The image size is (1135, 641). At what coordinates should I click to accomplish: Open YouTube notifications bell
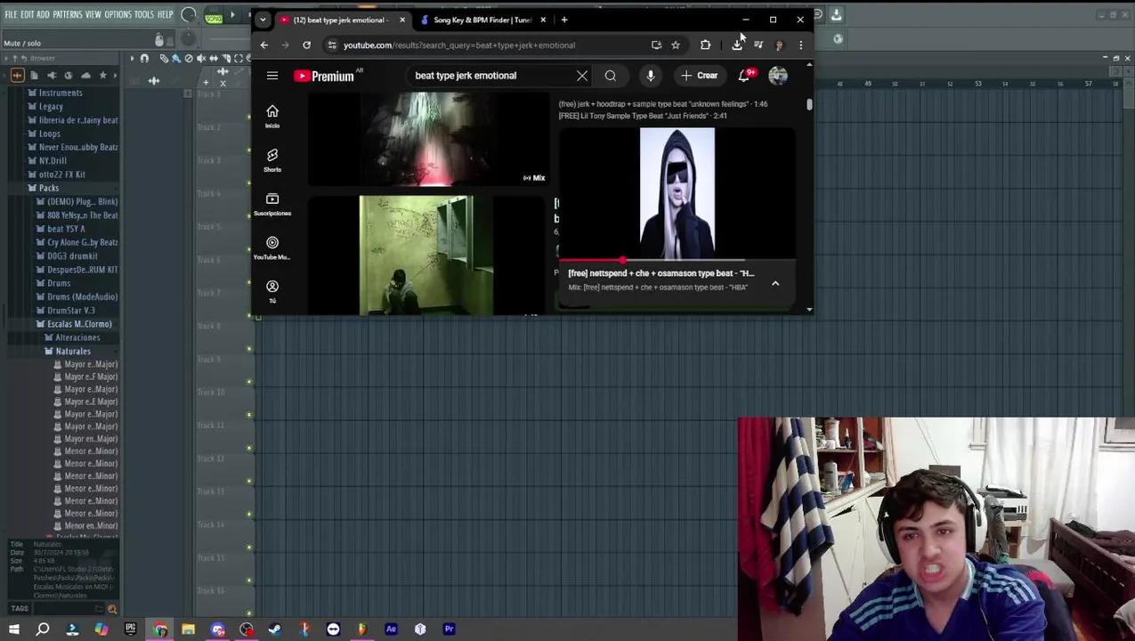[744, 76]
